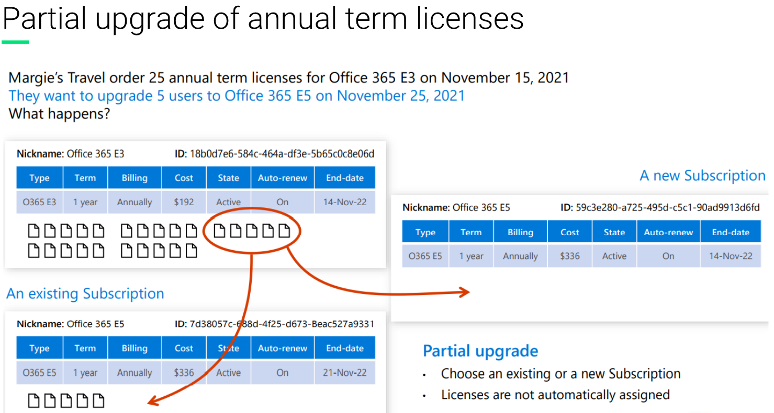Viewport: 774px width, 413px height.
Task: Click 'Billing' header in the new subscription table
Action: [520, 232]
